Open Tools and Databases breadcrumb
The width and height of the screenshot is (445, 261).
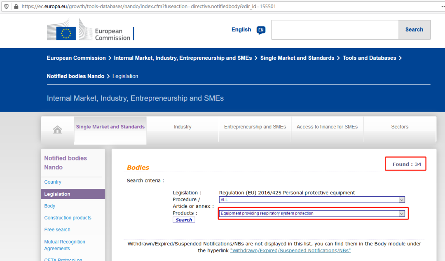(x=369, y=58)
